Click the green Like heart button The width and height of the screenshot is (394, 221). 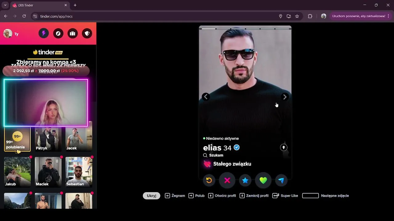tap(263, 180)
